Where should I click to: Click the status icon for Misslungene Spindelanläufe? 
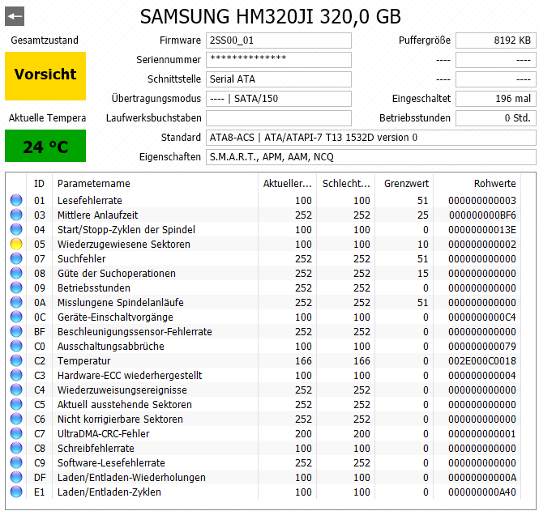(16, 302)
